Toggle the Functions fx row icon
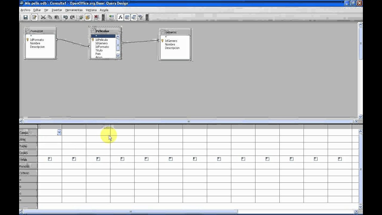382x215 pixels. click(120, 17)
